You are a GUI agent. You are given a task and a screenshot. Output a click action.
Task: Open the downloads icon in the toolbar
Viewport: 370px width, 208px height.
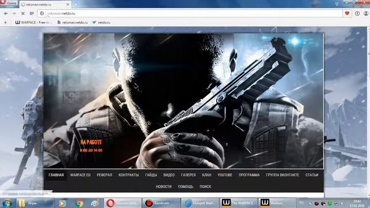click(357, 13)
